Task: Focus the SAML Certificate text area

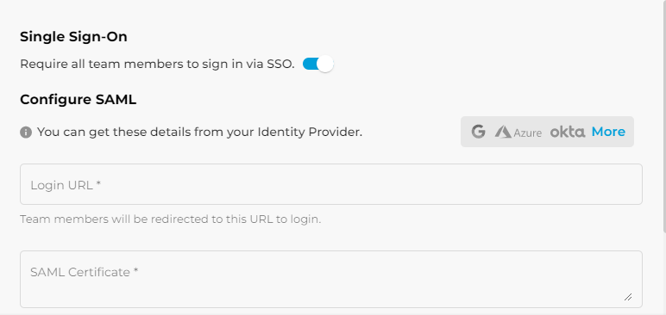Action: tap(331, 279)
